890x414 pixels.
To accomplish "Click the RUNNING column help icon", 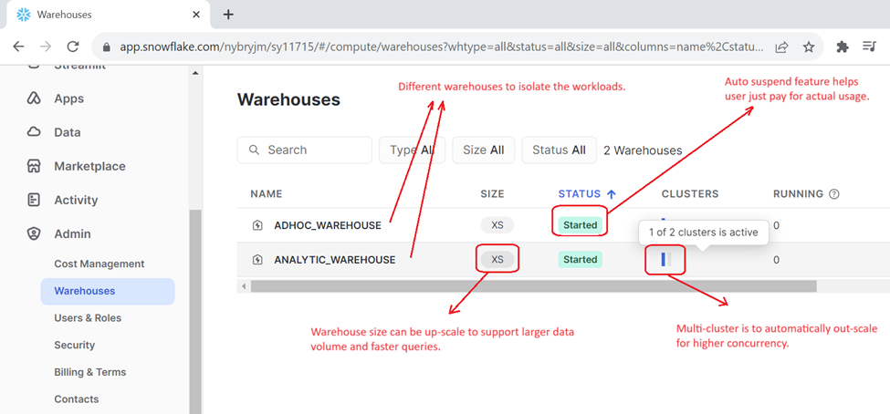I will [x=833, y=194].
